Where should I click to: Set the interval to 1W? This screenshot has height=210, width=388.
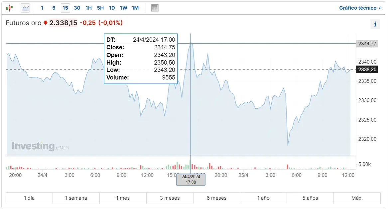[123, 8]
